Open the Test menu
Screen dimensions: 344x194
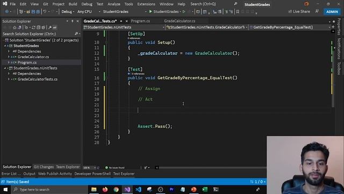[99, 4]
